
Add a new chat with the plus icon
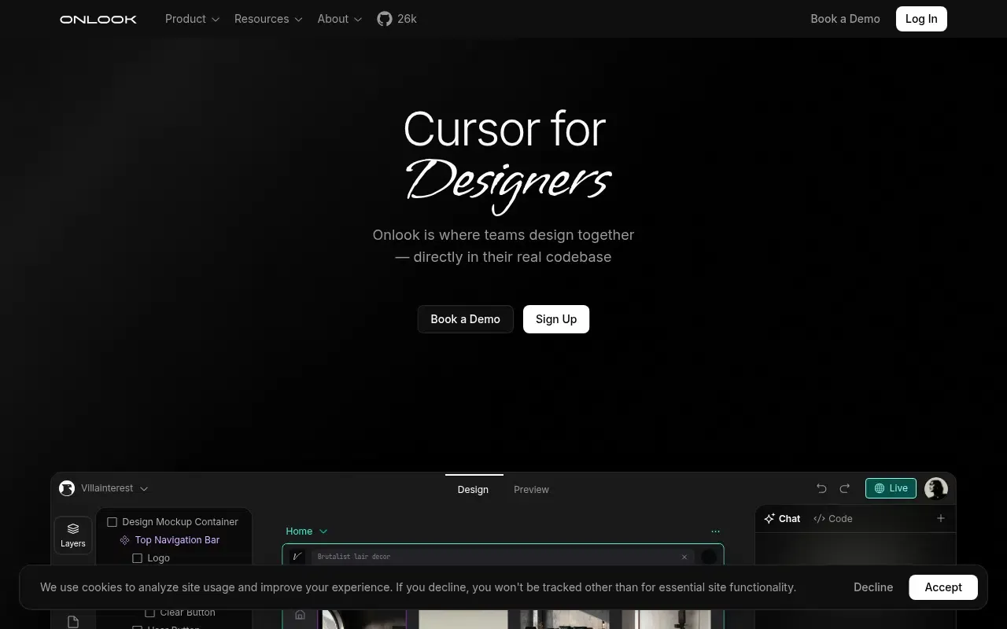(x=940, y=518)
